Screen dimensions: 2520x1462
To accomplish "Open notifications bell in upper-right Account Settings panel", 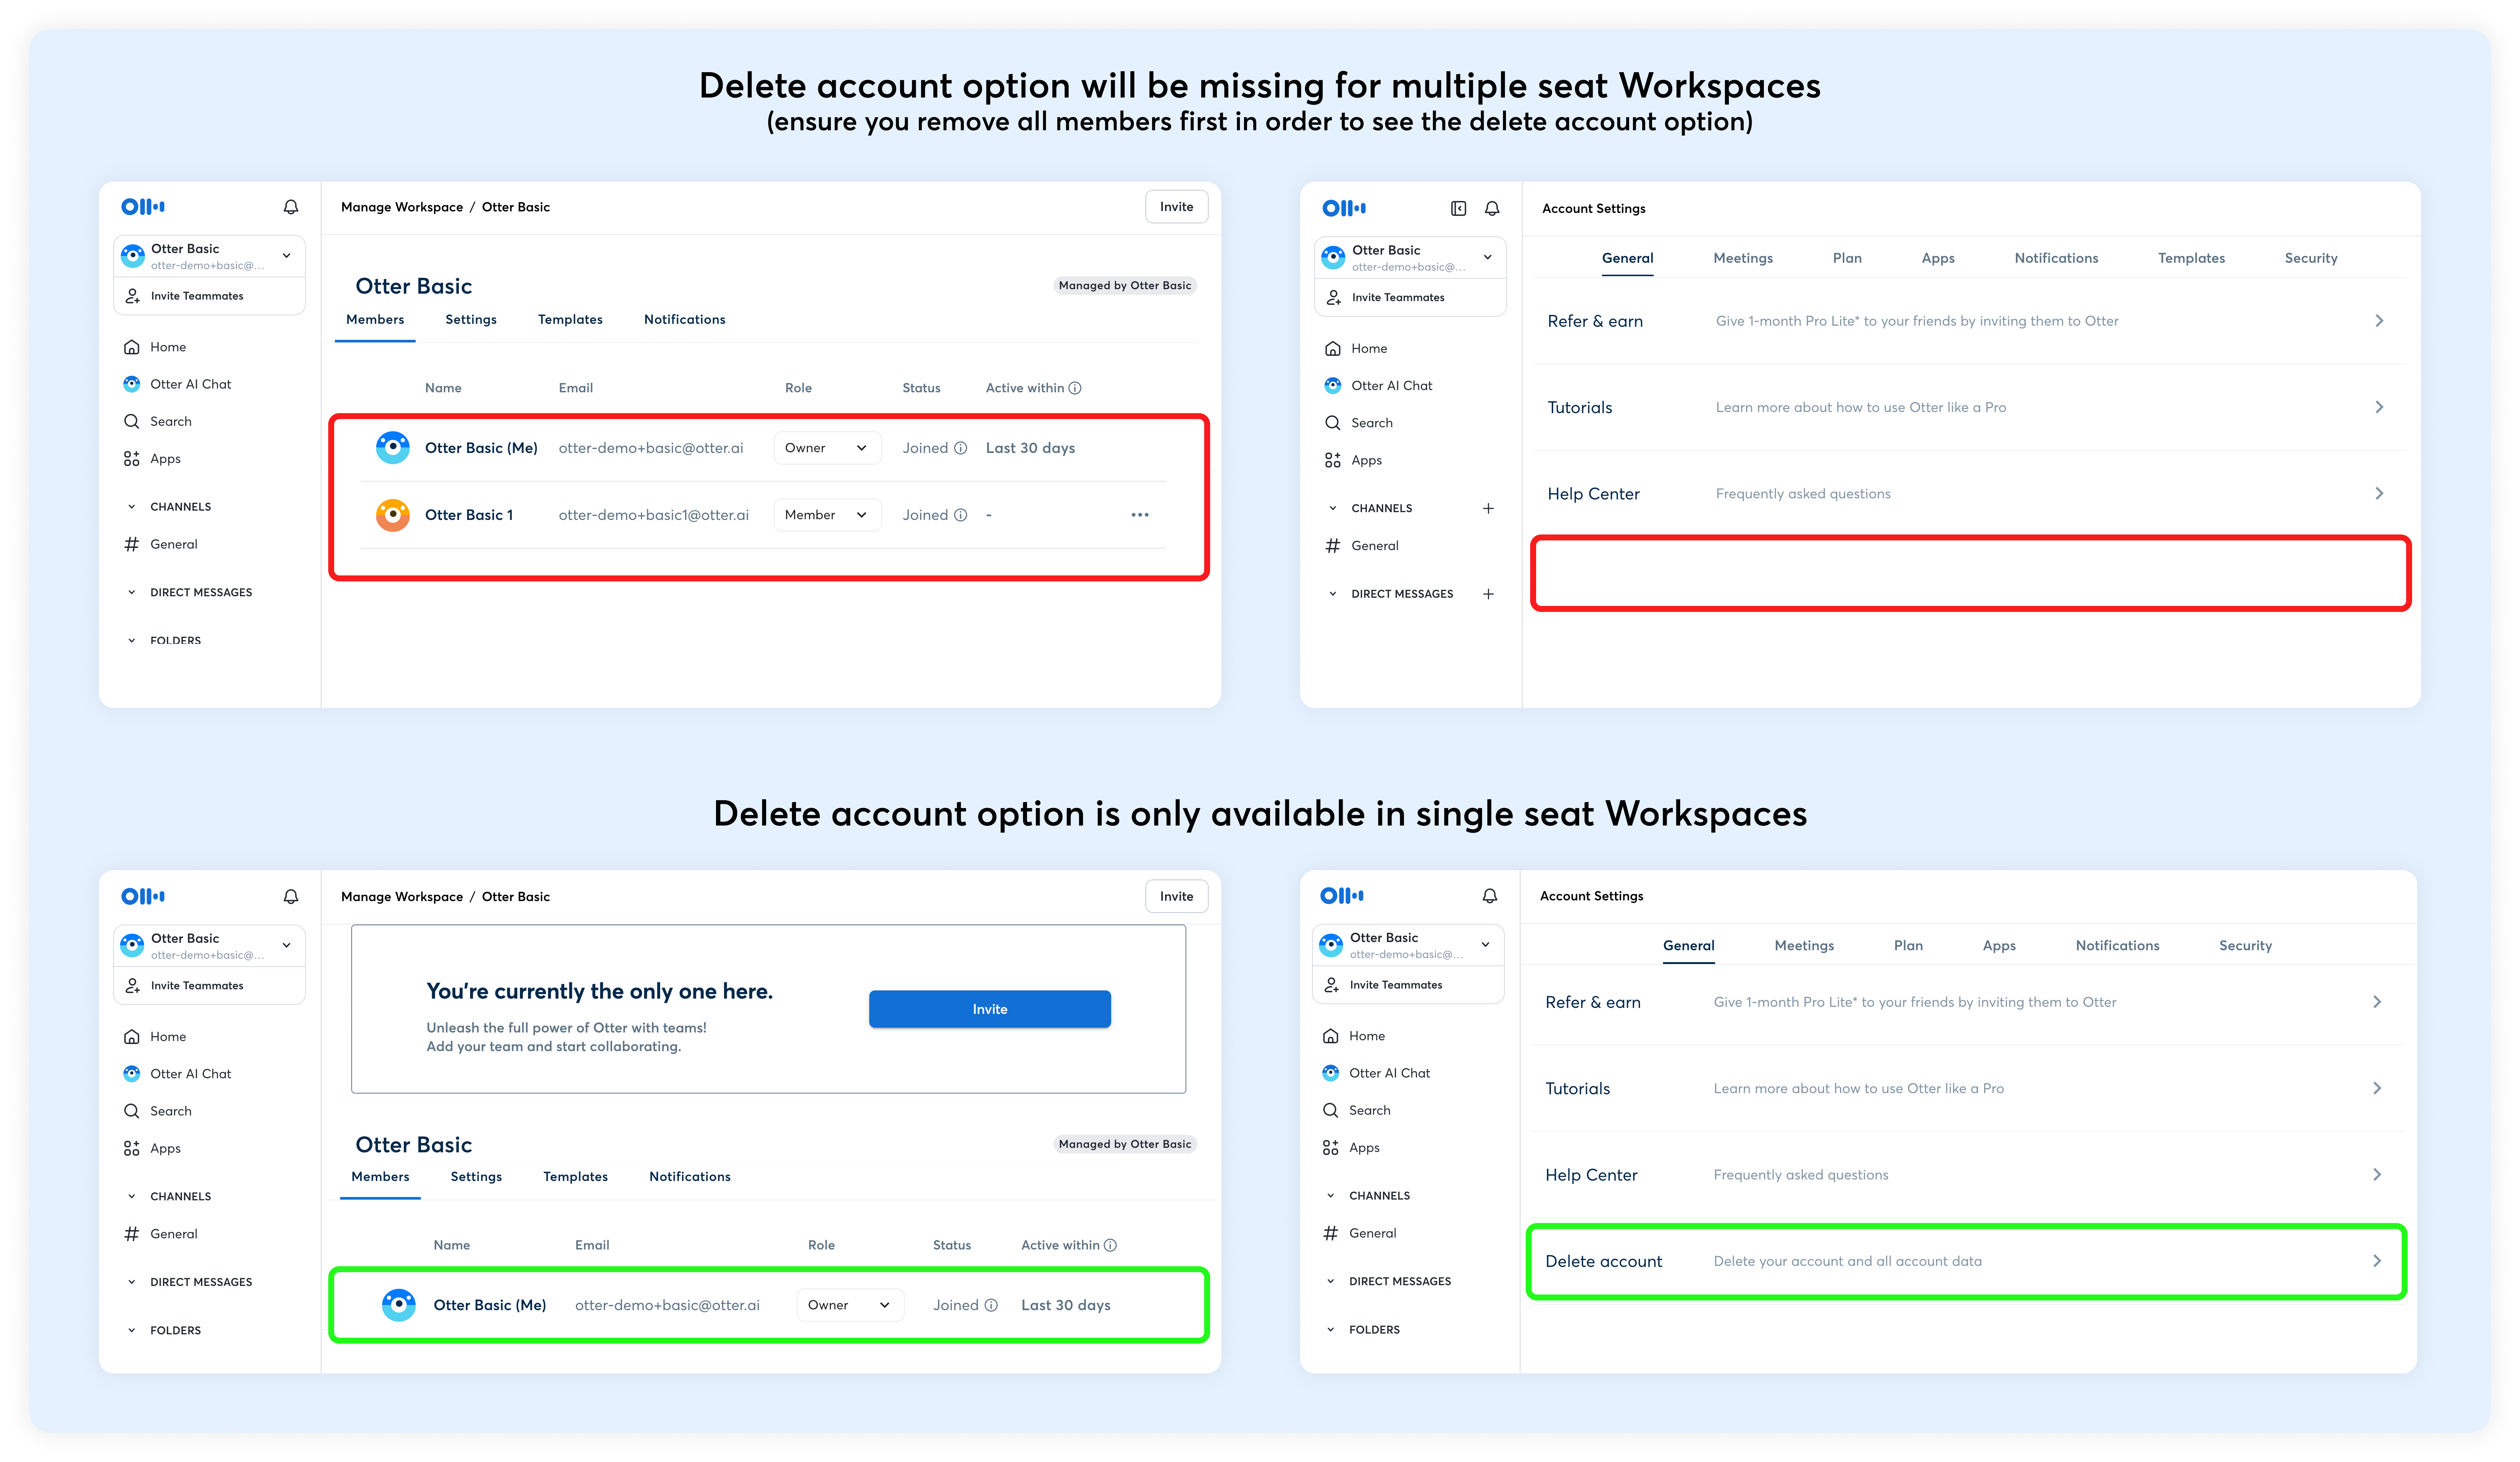I will pos(1491,208).
